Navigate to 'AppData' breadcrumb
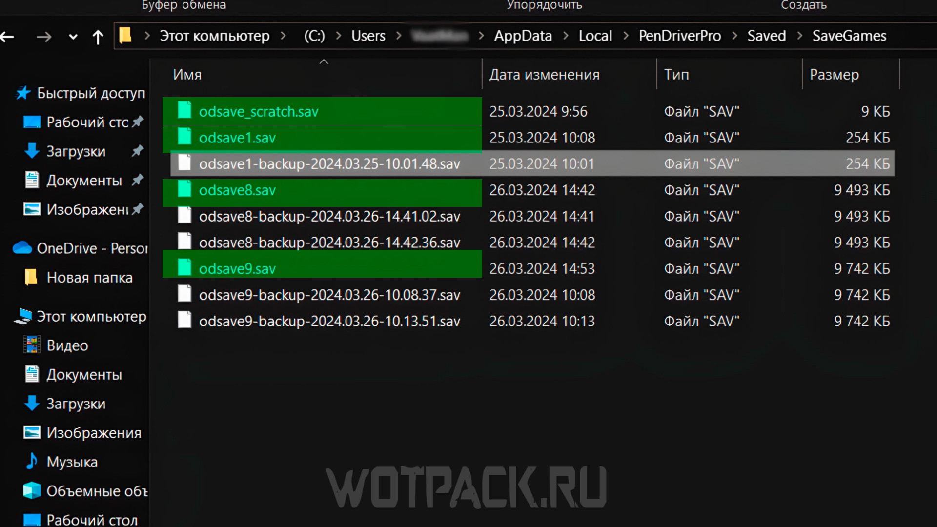 point(523,36)
